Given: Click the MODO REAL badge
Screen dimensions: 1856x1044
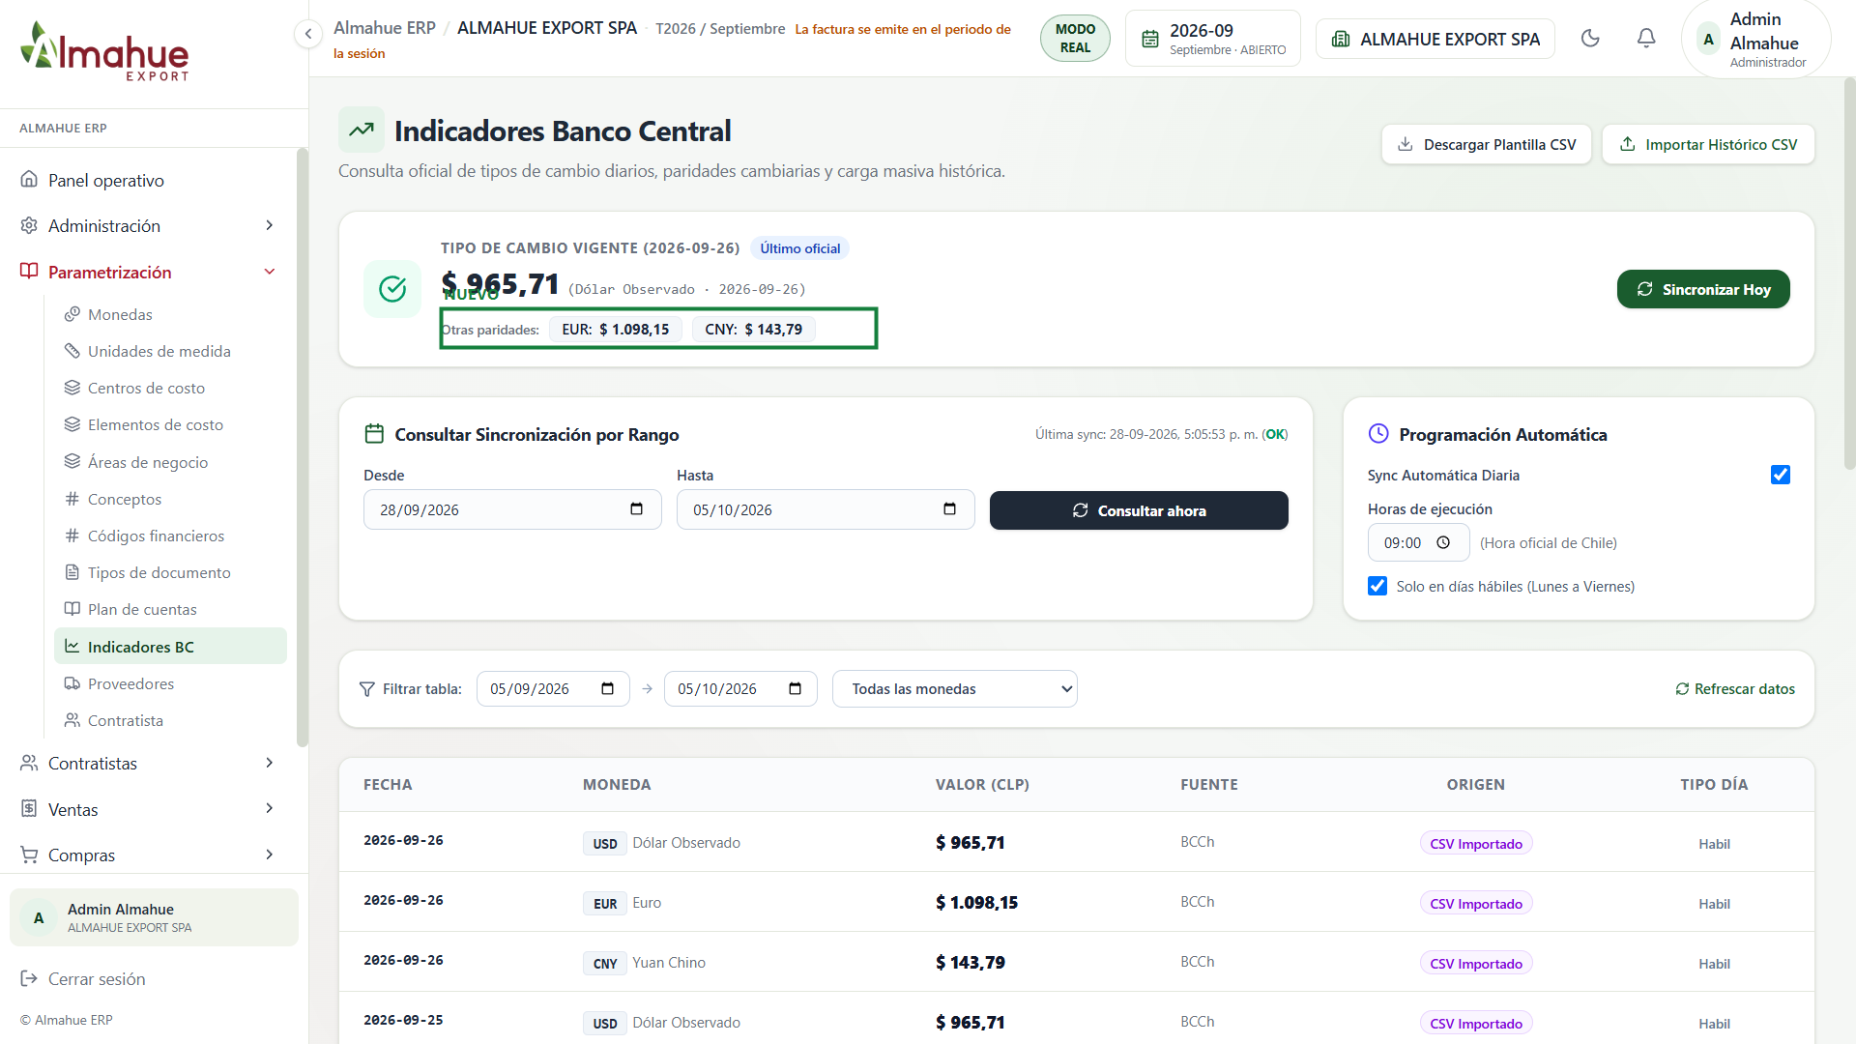Looking at the screenshot, I should point(1075,39).
